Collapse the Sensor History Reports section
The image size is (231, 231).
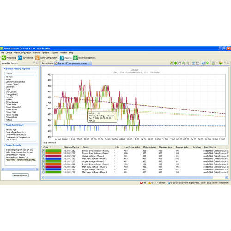point(5,69)
